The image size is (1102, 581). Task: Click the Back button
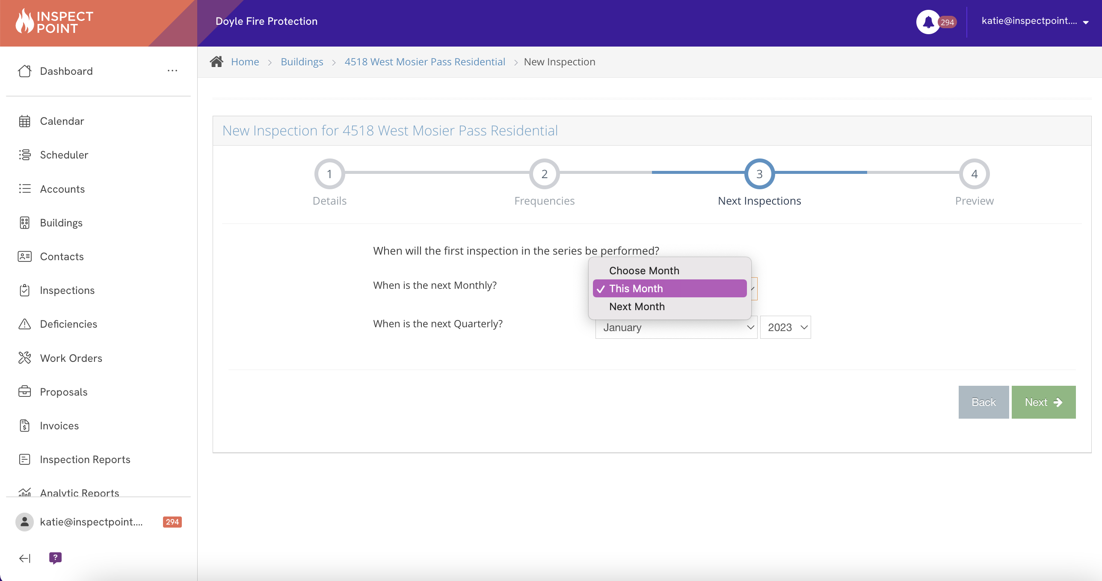tap(983, 402)
